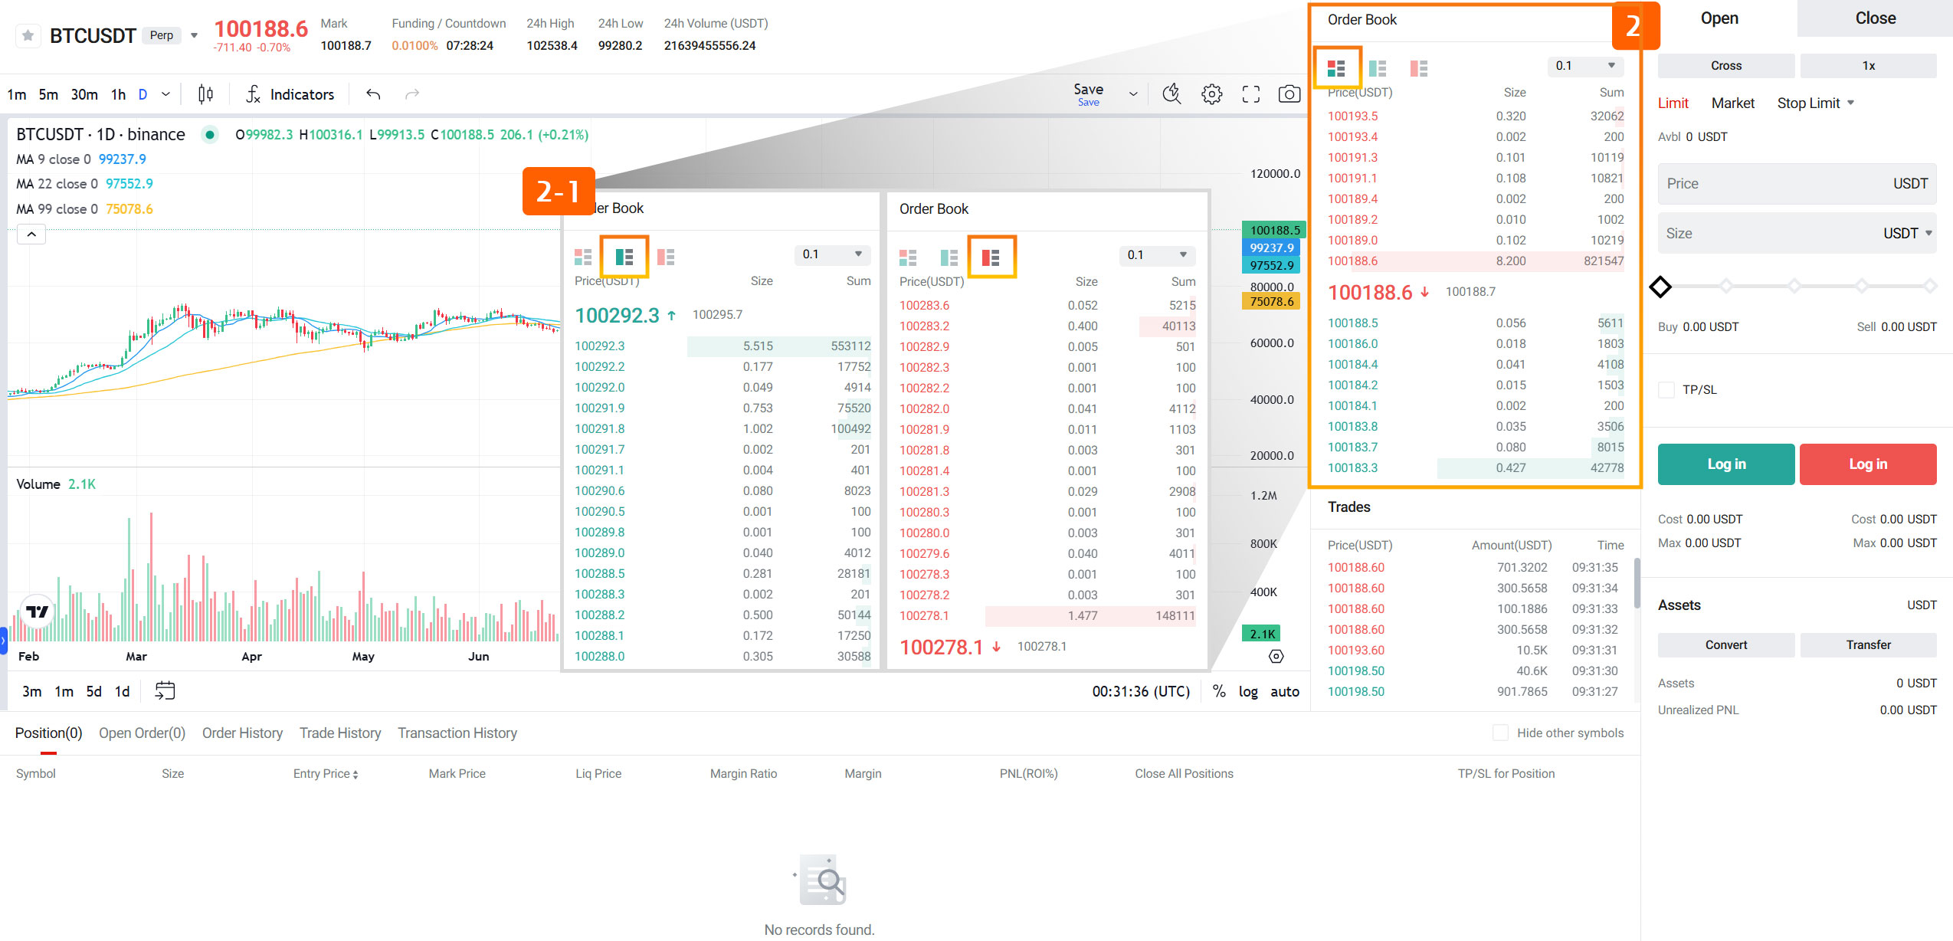1953x941 pixels.
Task: Open the Indicators menu
Action: click(290, 94)
